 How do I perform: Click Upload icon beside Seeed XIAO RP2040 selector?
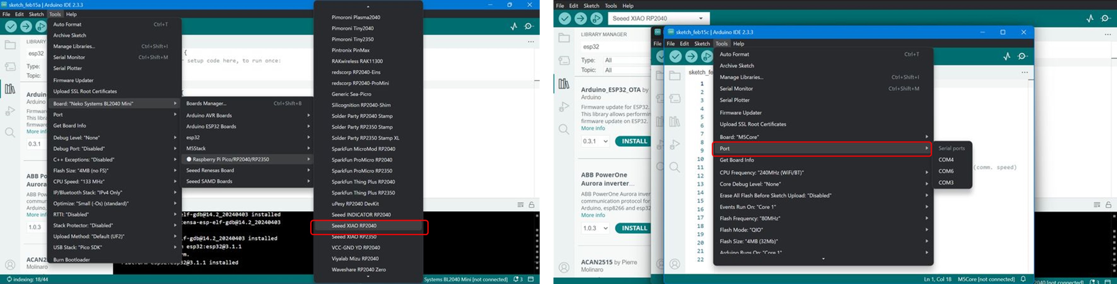(581, 19)
